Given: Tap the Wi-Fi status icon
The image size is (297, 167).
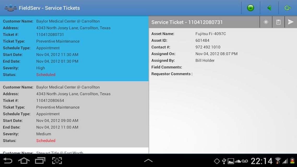Looking at the screenshot, I should click(x=278, y=160).
